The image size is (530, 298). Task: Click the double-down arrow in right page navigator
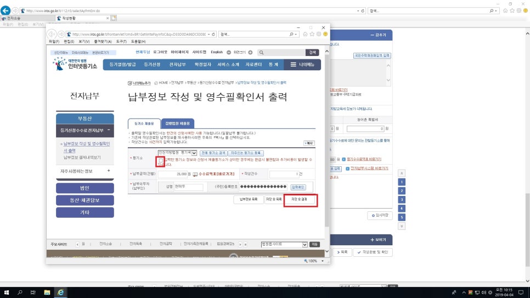pyautogui.click(x=402, y=226)
